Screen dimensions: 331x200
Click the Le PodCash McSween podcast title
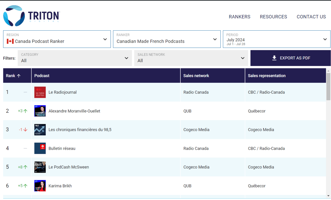tap(69, 167)
